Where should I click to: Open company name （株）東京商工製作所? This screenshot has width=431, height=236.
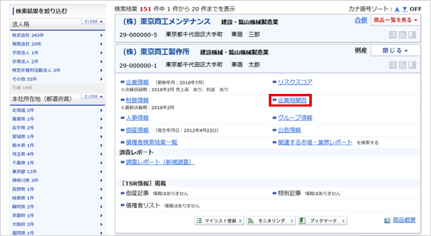pyautogui.click(x=156, y=52)
